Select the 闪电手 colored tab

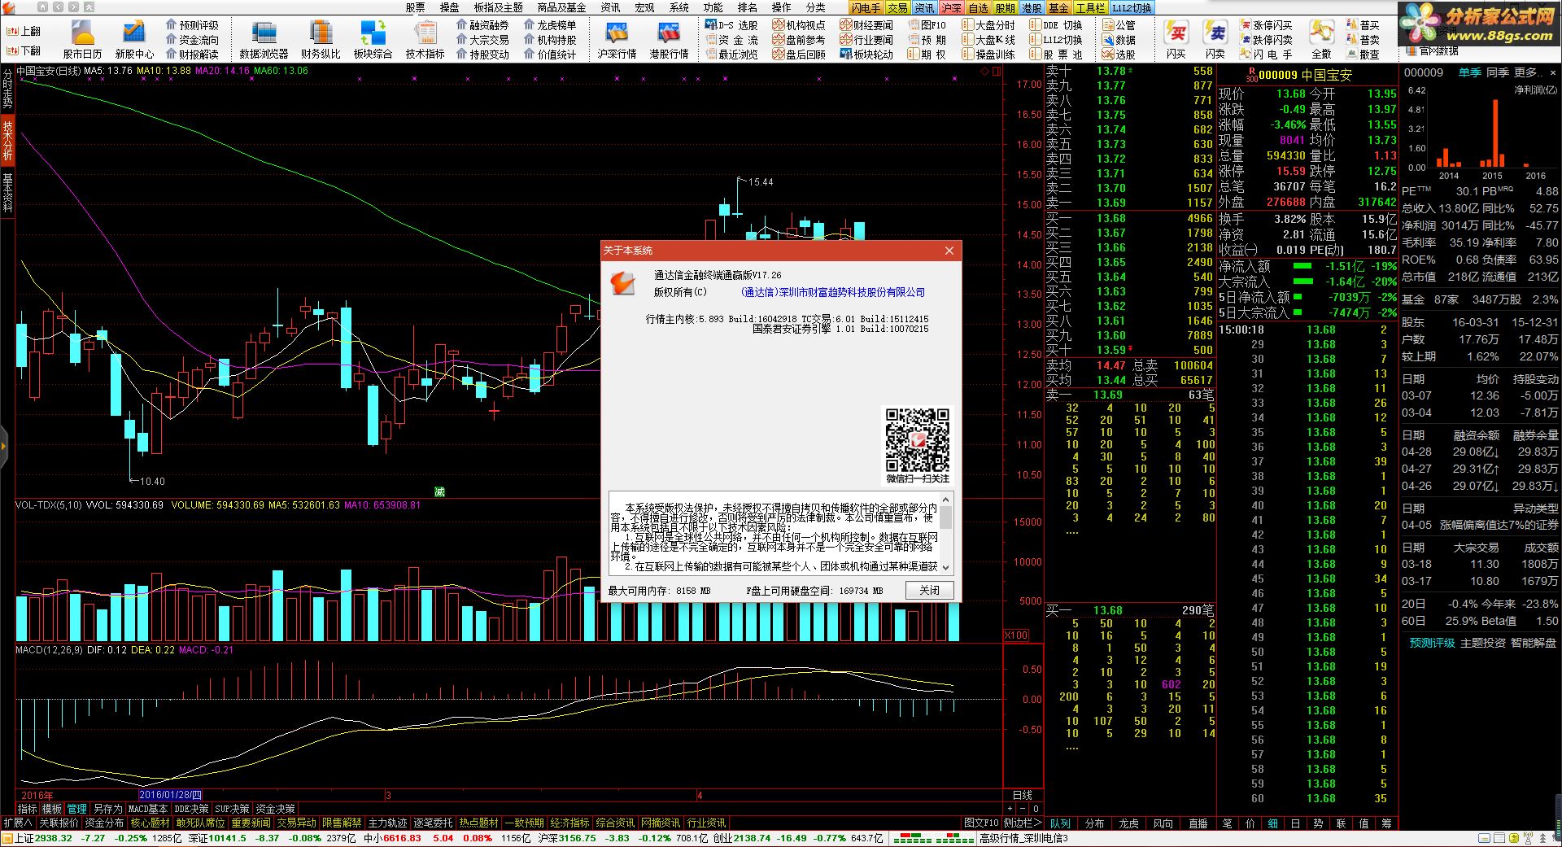point(866,7)
